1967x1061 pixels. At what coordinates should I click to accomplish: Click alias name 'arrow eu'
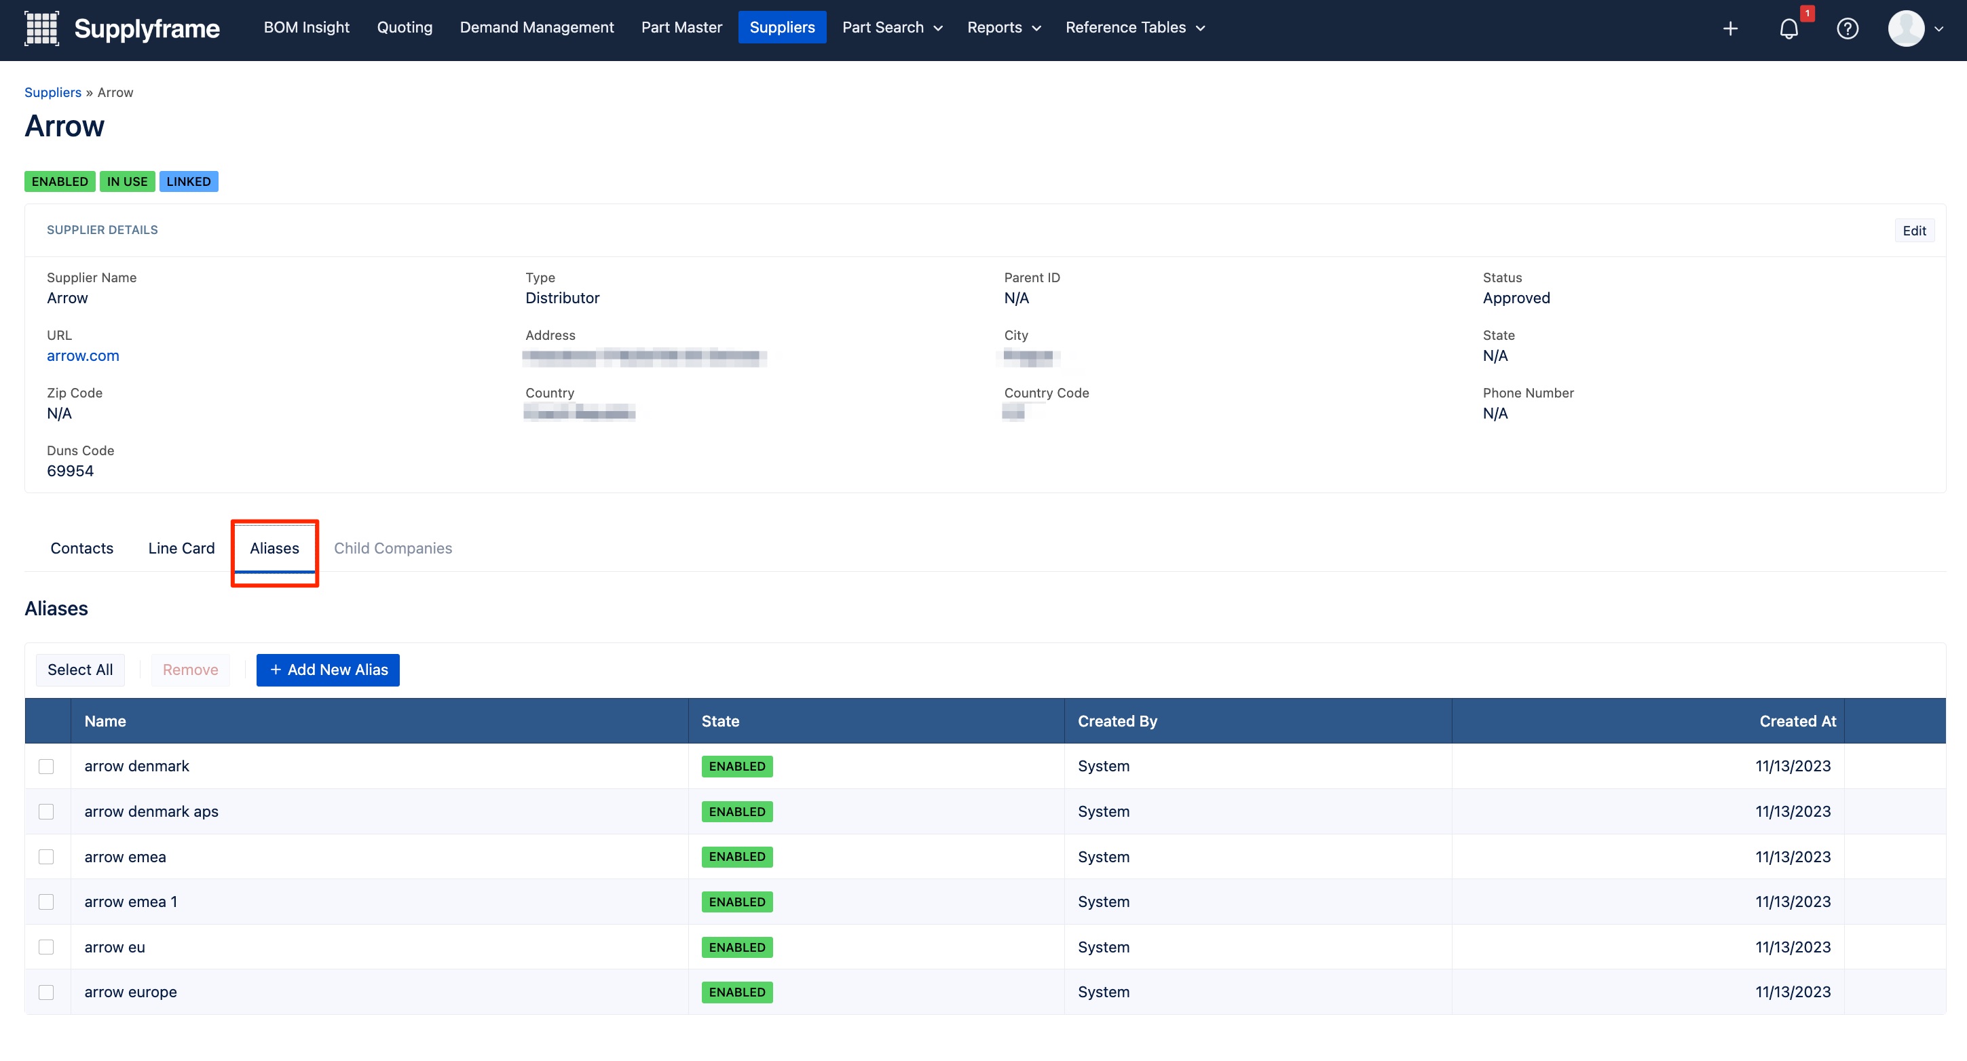pos(115,947)
